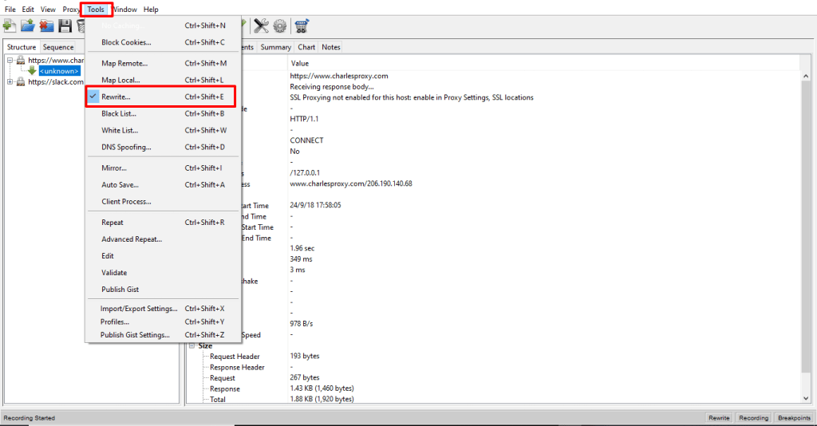
Task: Expand the slack.com host tree node
Action: click(10, 81)
